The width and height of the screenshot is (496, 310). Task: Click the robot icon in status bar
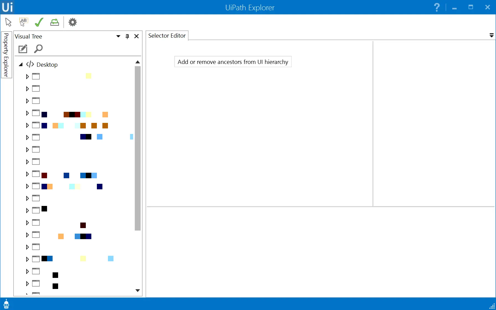6,304
